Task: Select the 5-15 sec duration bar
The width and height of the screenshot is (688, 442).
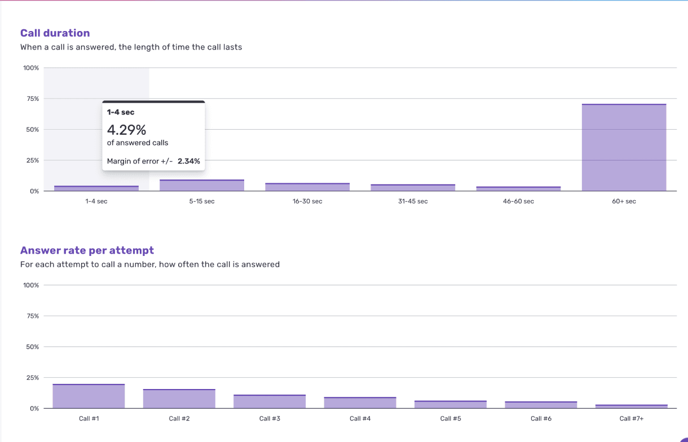Action: [202, 185]
